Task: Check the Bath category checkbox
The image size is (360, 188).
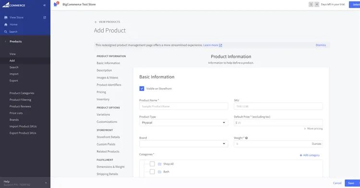Action: [152, 172]
